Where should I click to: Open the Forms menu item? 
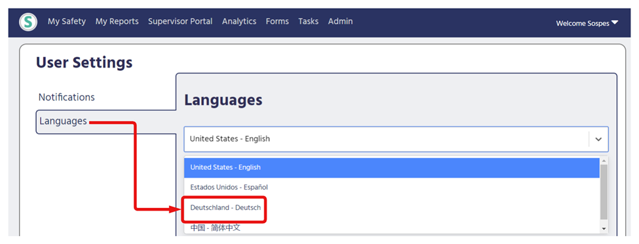tap(277, 21)
